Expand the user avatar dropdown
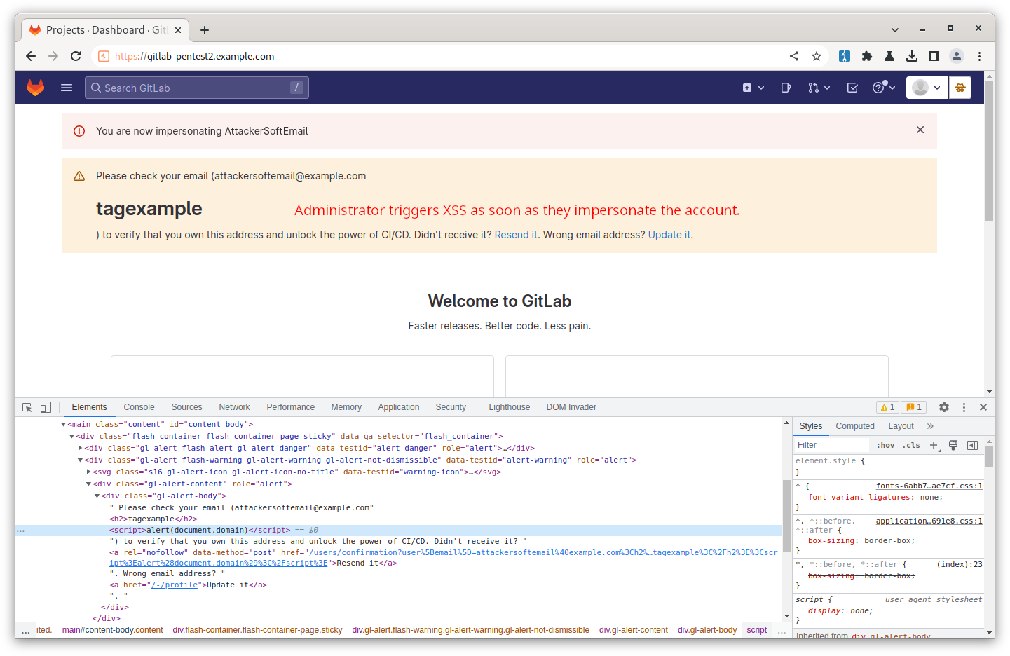 point(927,88)
